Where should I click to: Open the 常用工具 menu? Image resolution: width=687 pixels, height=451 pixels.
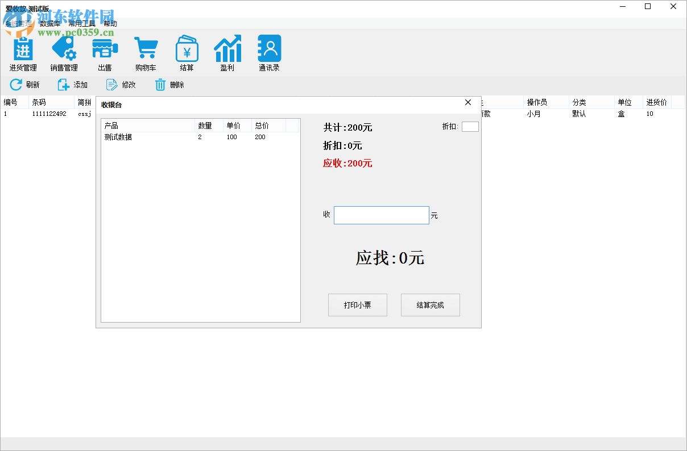pos(81,23)
